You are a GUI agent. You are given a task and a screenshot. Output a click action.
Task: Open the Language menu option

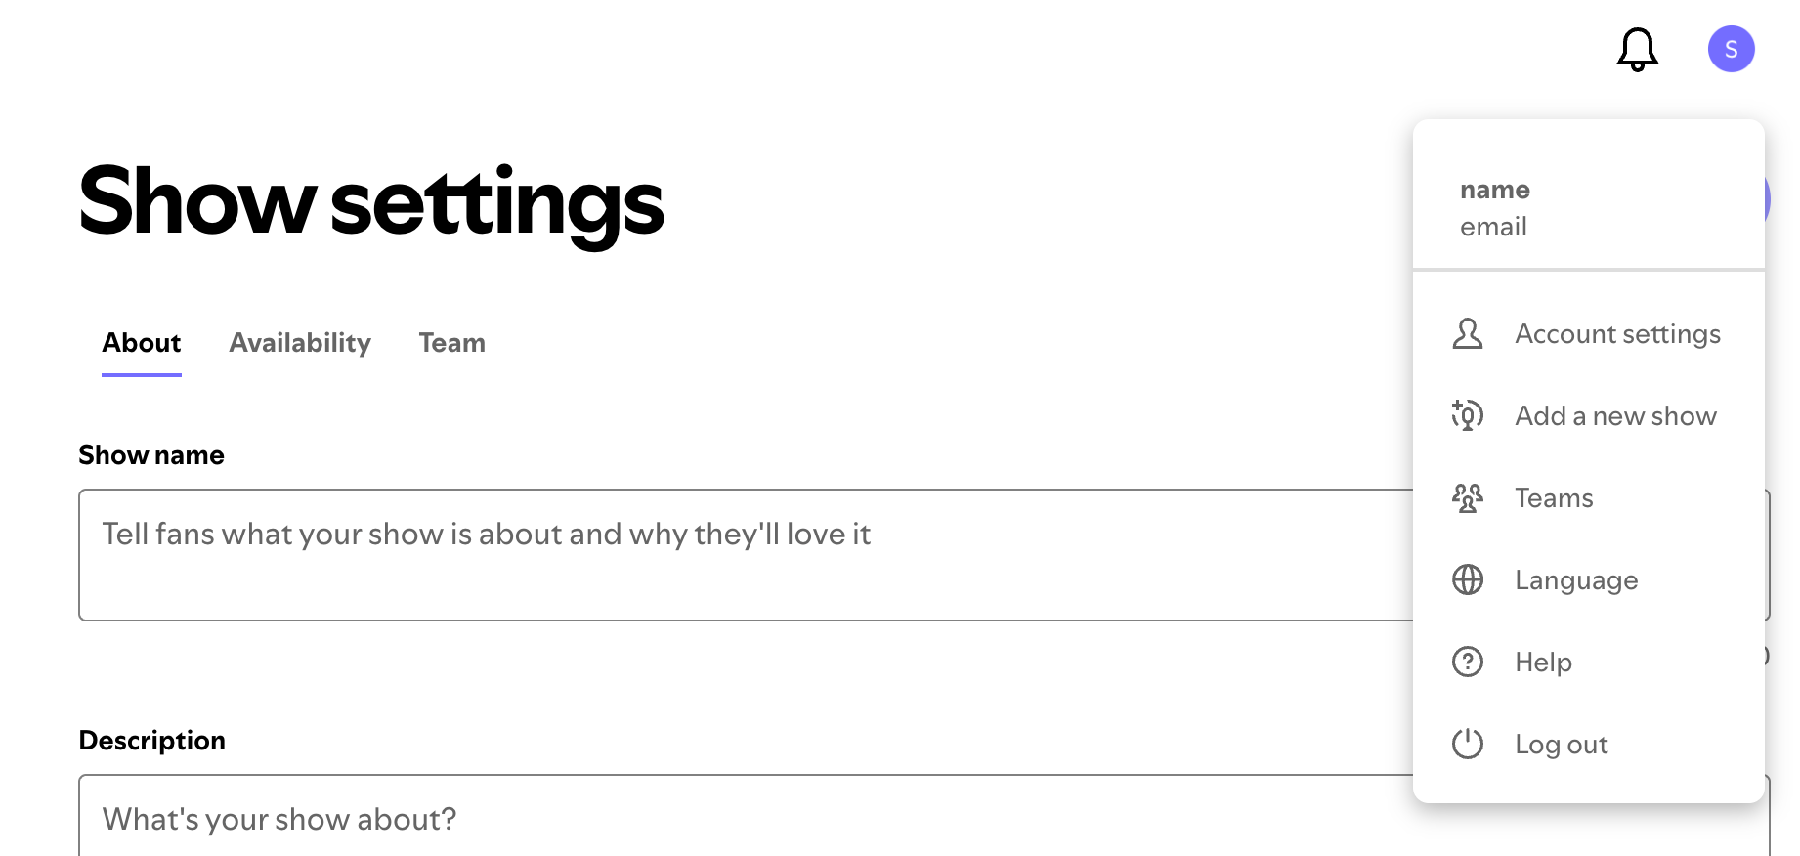1576,580
